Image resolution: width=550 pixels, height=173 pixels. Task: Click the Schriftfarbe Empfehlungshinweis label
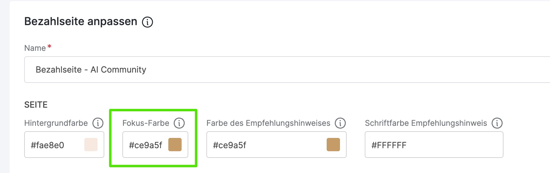pyautogui.click(x=426, y=123)
